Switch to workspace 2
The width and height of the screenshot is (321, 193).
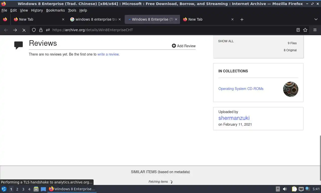(x=17, y=189)
